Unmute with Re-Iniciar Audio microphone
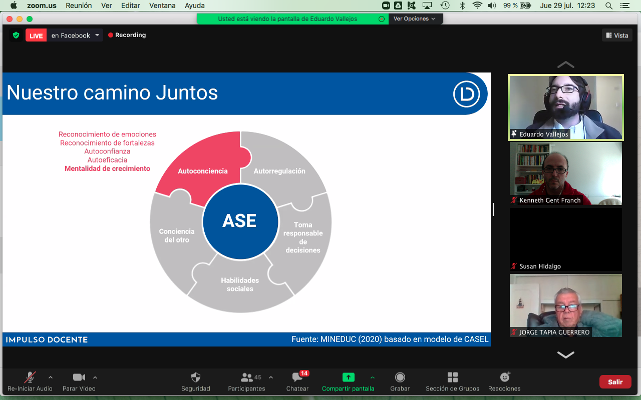 pos(30,377)
